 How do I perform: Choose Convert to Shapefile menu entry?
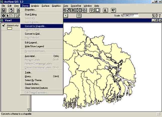[x=35, y=26]
